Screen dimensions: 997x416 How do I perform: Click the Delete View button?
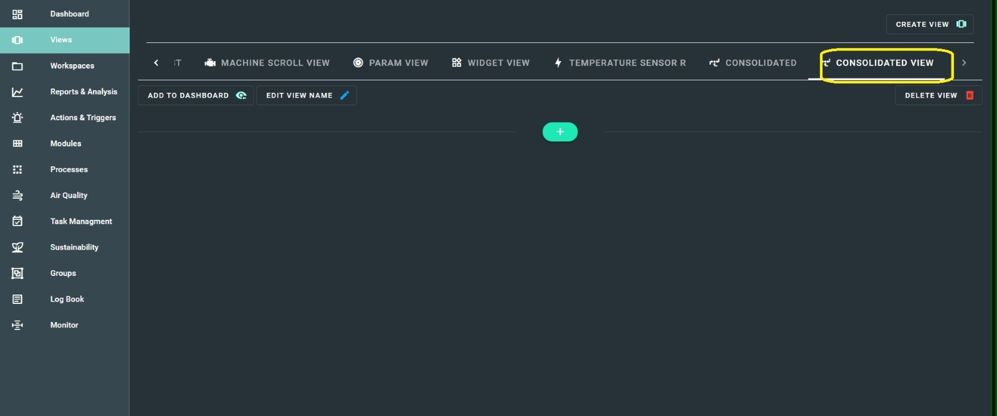tap(938, 95)
